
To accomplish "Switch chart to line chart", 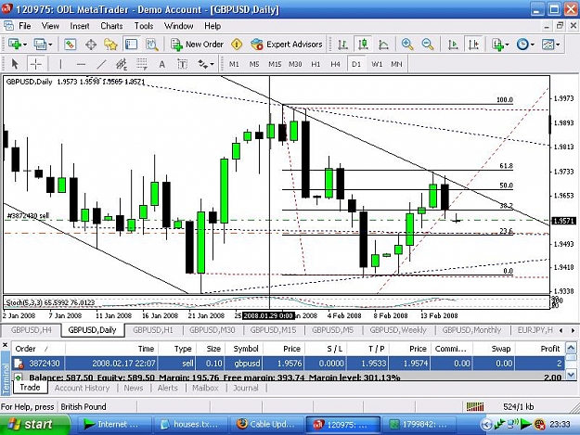I will click(383, 45).
